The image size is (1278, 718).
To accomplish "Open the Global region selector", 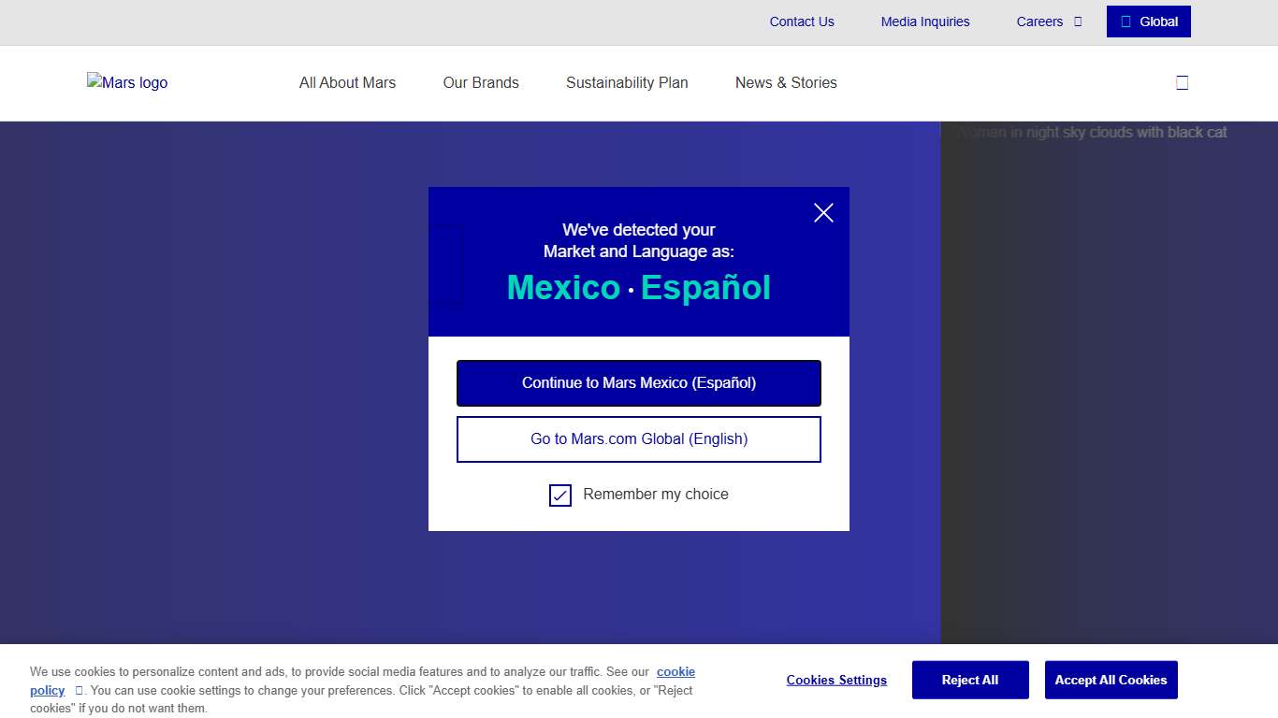I will coord(1148,22).
